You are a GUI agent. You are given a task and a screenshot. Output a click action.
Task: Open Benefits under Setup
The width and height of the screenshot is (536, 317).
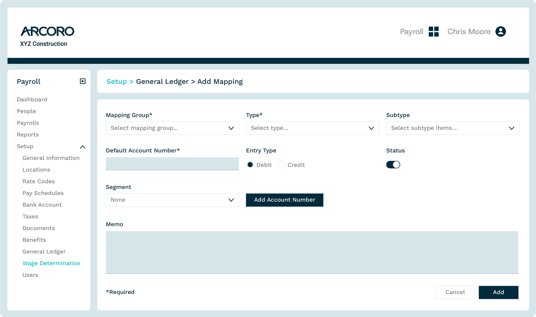click(x=34, y=240)
